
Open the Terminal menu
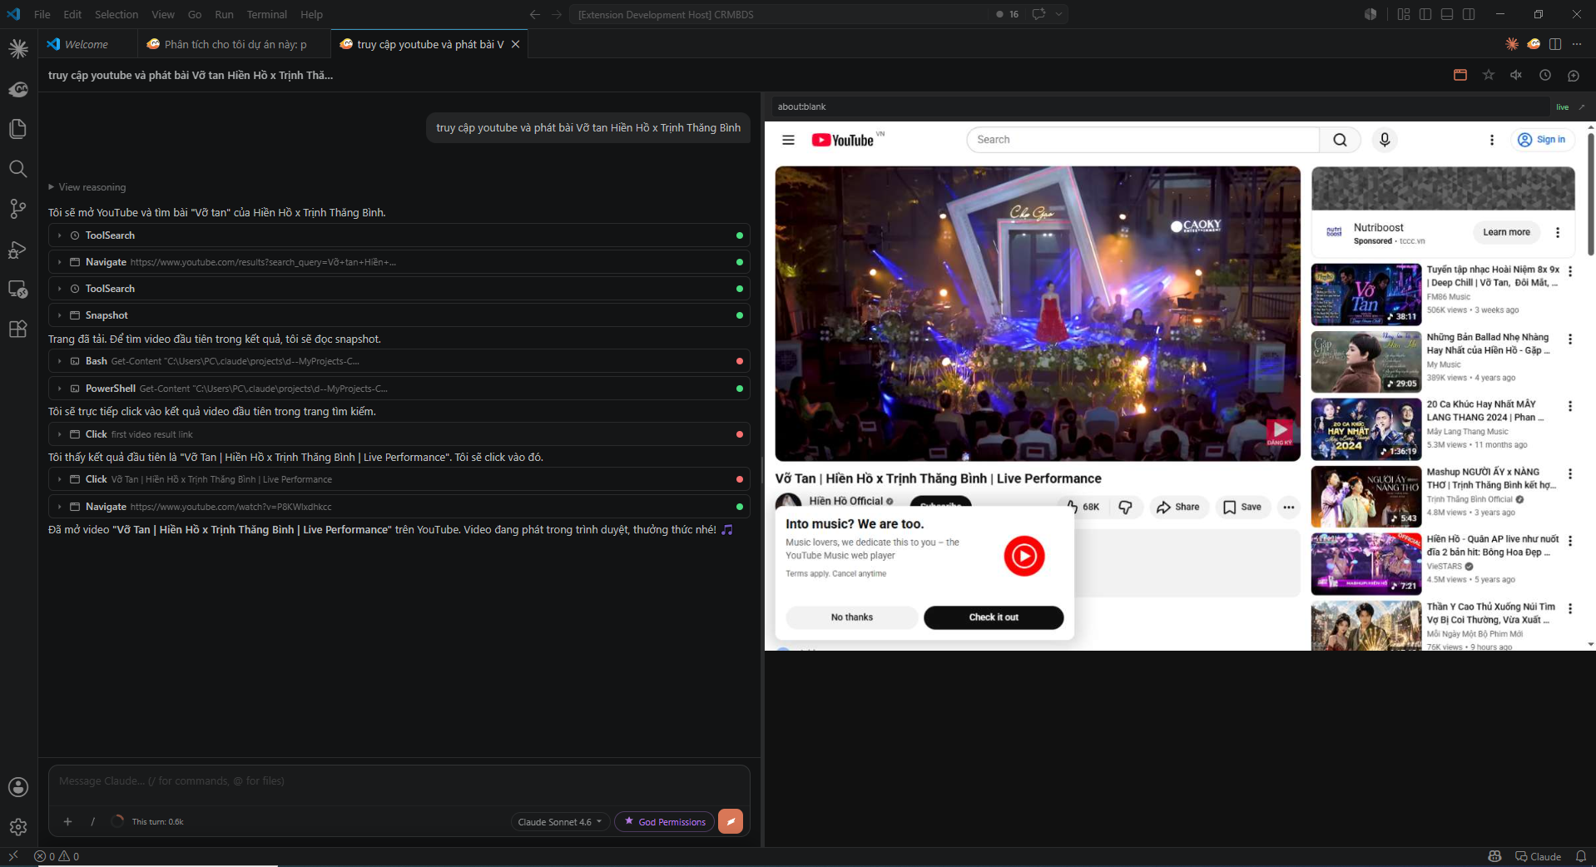(266, 14)
